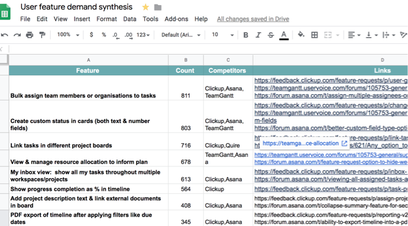
Task: Open zoom level 100% dropdown
Action: click(68, 35)
